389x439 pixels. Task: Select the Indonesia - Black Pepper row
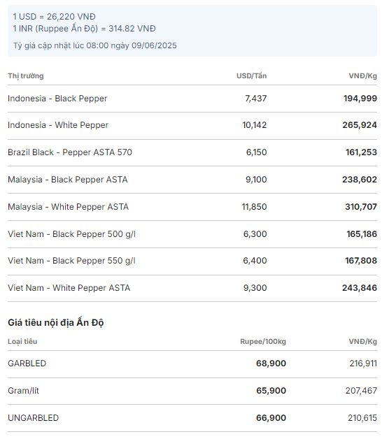pyautogui.click(x=192, y=99)
